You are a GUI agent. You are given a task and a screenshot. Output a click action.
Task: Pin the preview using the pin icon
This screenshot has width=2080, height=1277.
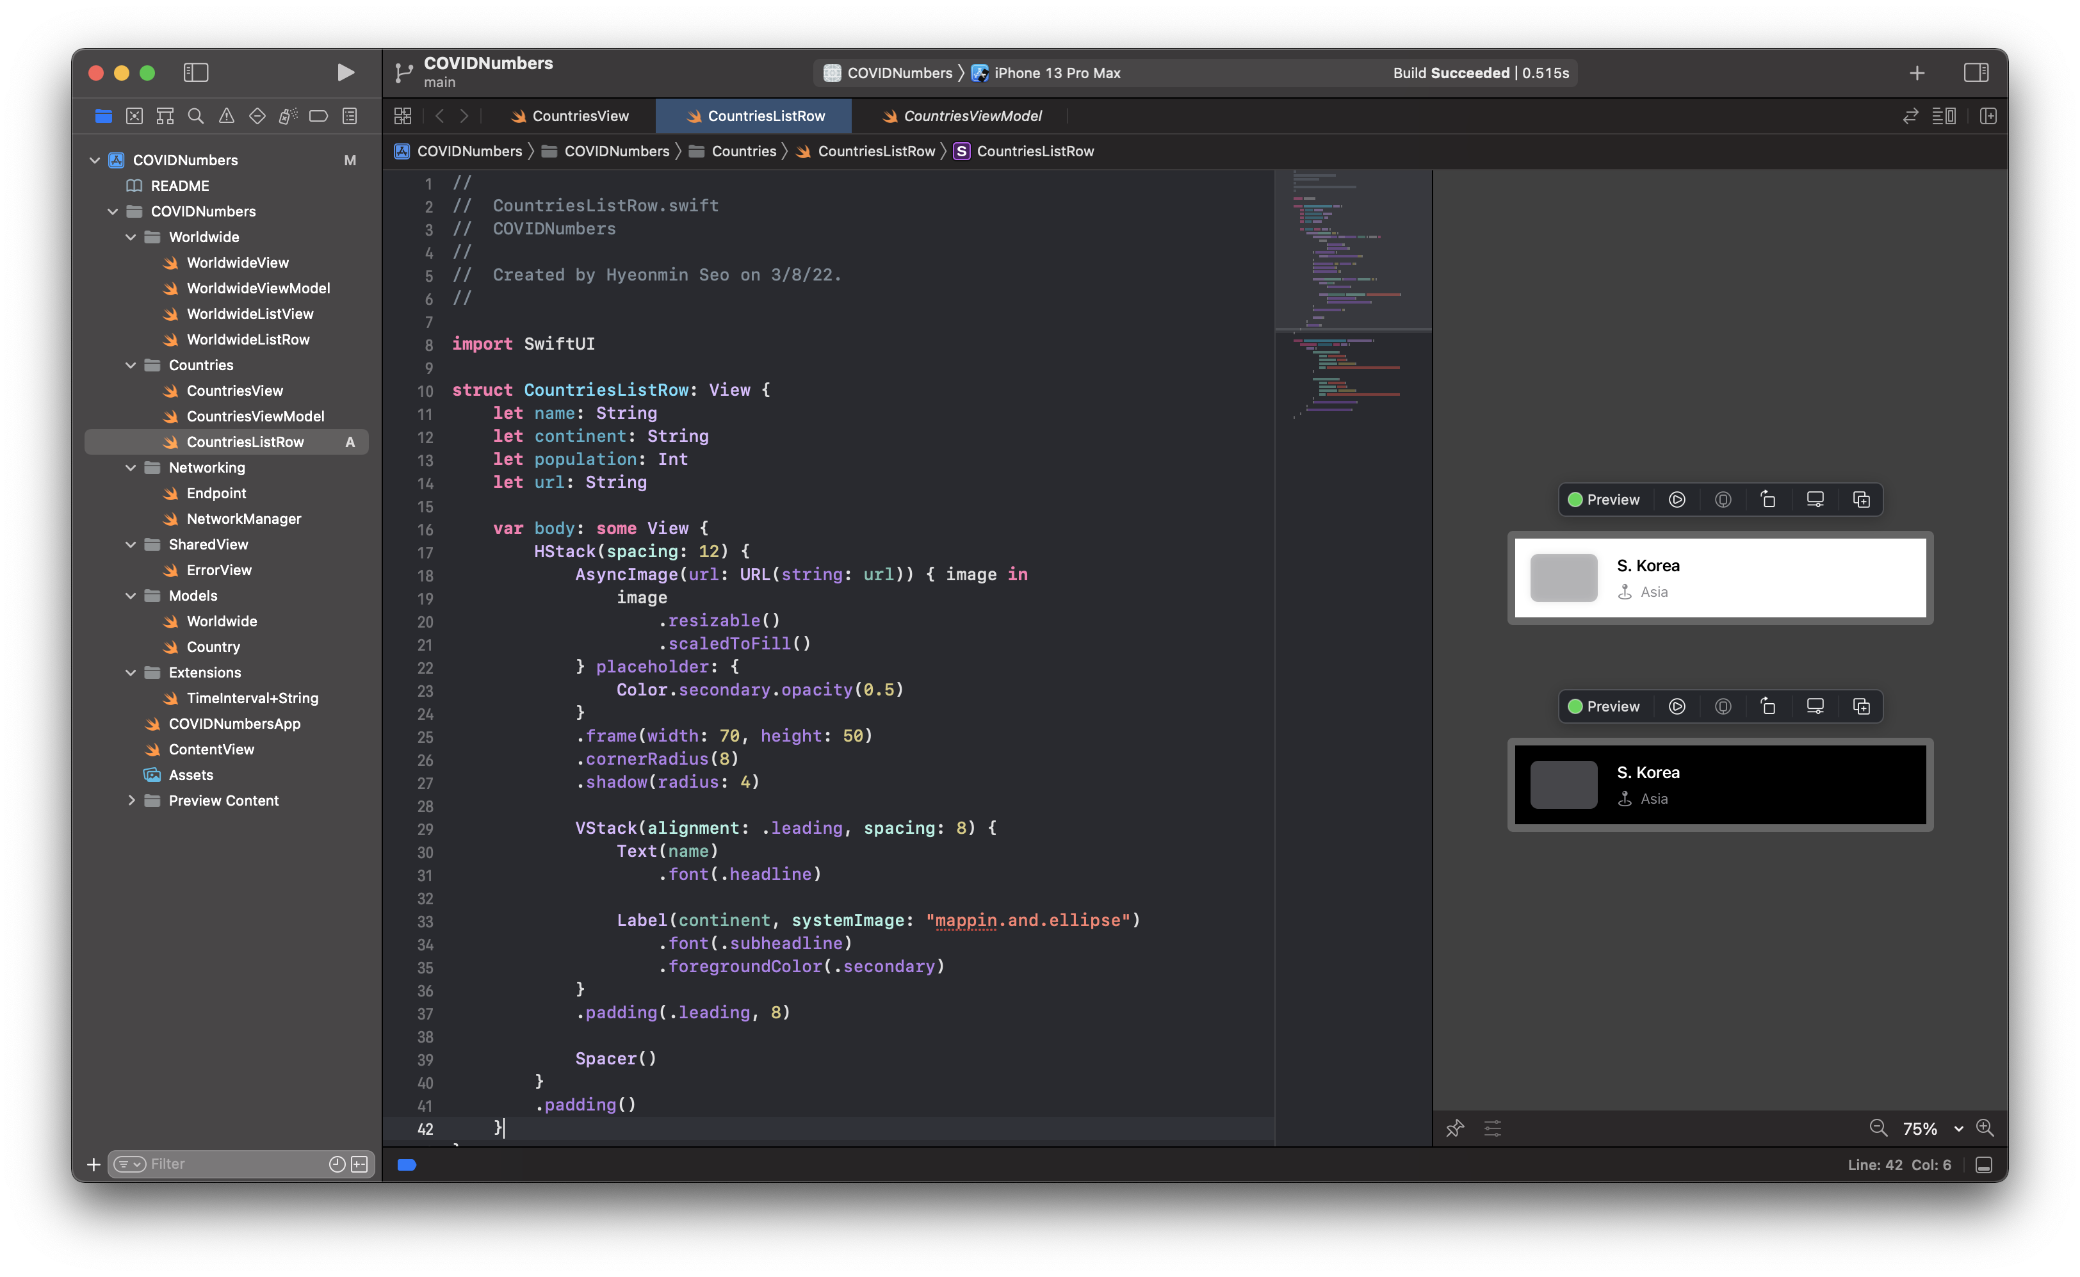click(x=1455, y=1128)
